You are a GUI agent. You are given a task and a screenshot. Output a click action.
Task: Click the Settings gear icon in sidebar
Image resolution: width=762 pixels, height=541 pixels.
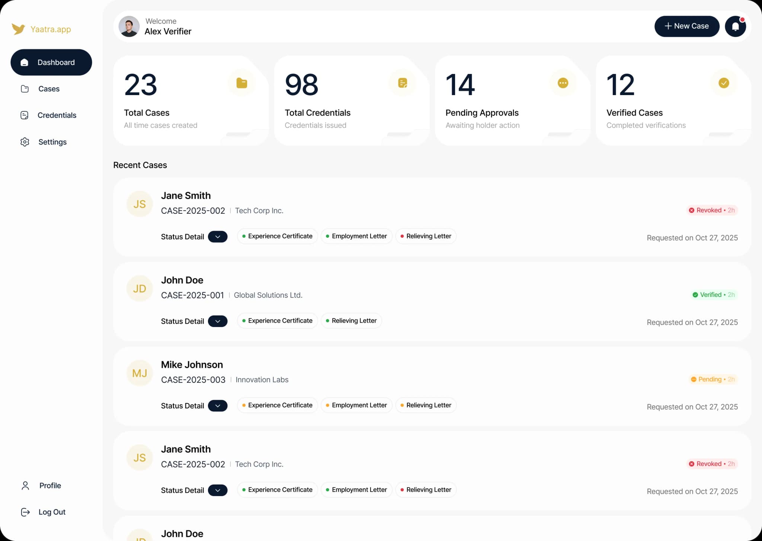[25, 142]
